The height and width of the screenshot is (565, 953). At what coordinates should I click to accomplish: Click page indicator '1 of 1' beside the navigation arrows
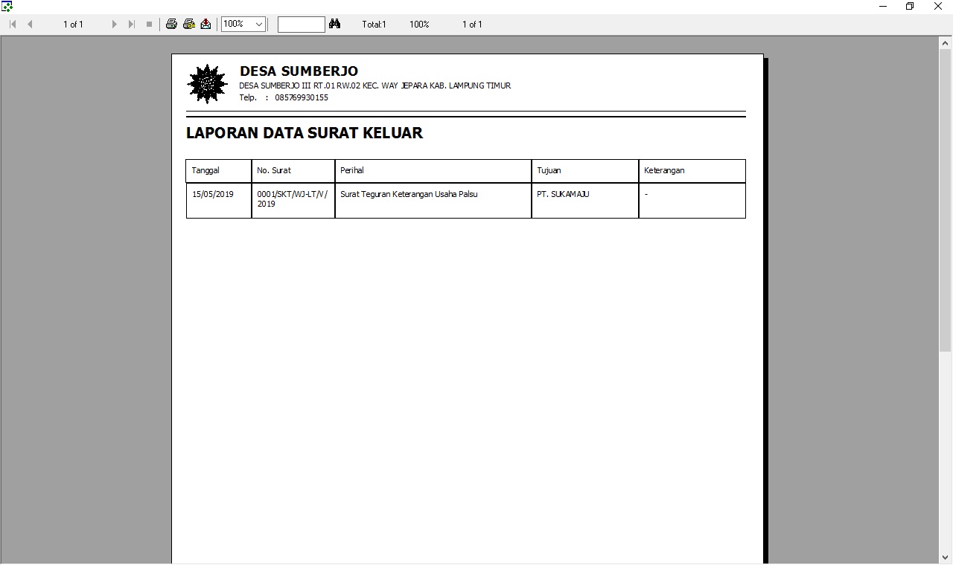(x=73, y=25)
